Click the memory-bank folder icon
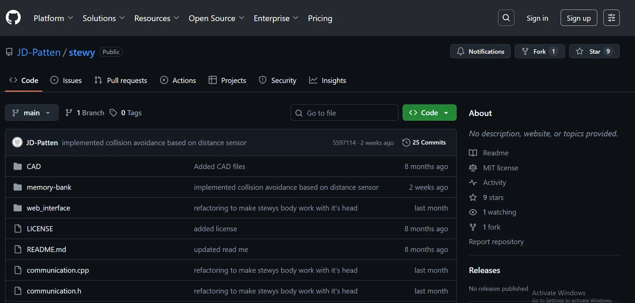This screenshot has width=635, height=303. click(x=17, y=187)
